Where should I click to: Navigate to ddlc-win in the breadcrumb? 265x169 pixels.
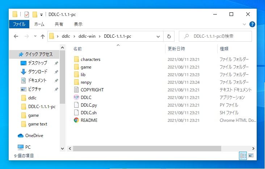87,36
